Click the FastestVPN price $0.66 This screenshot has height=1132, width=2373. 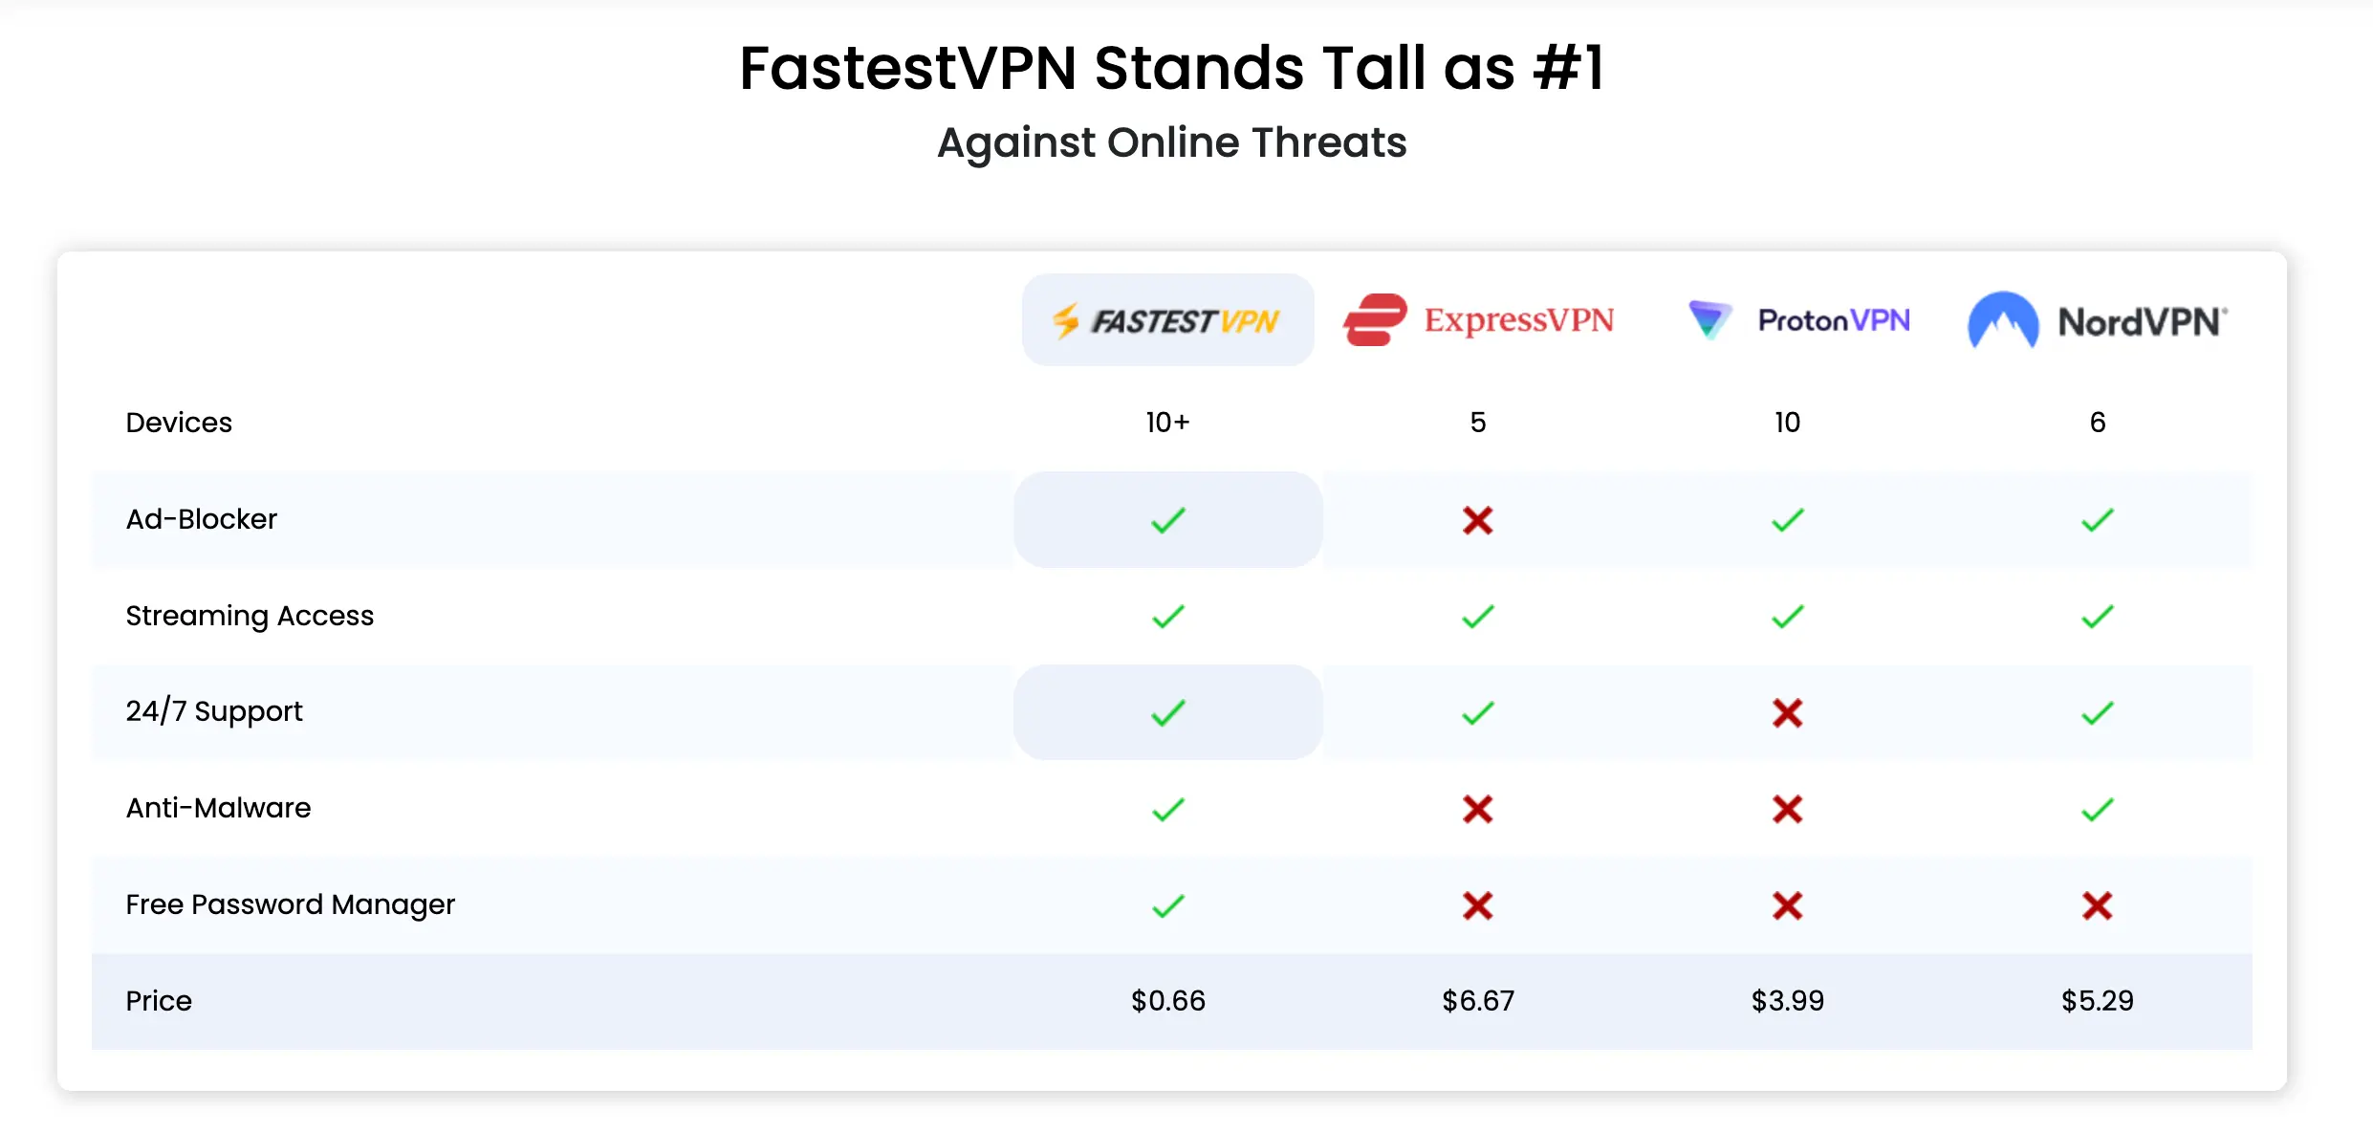[1167, 1001]
